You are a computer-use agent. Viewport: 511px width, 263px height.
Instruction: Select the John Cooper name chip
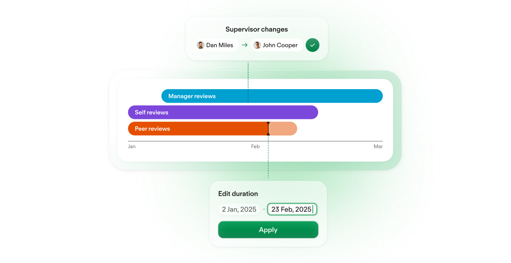tap(277, 45)
